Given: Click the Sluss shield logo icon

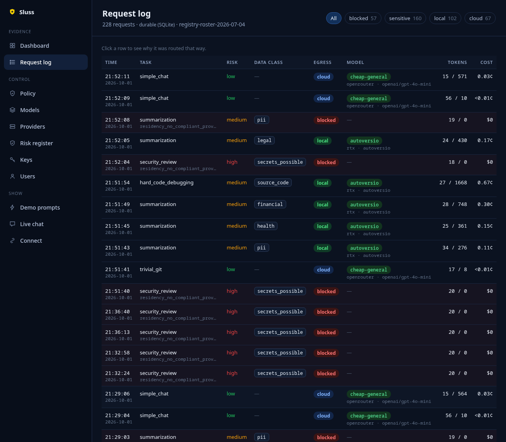Looking at the screenshot, I should point(12,12).
